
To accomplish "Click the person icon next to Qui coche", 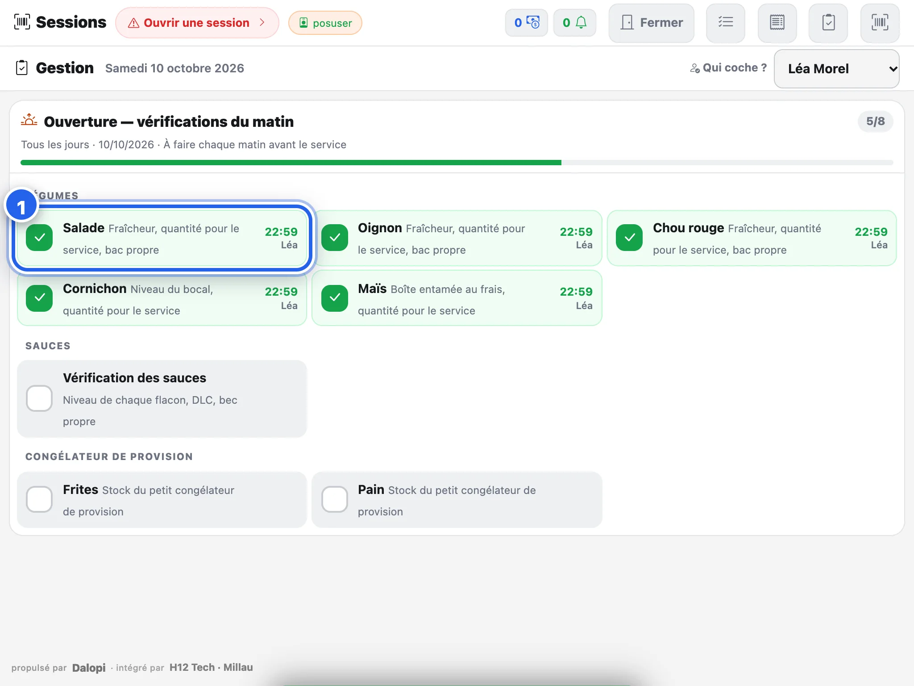I will pyautogui.click(x=695, y=68).
